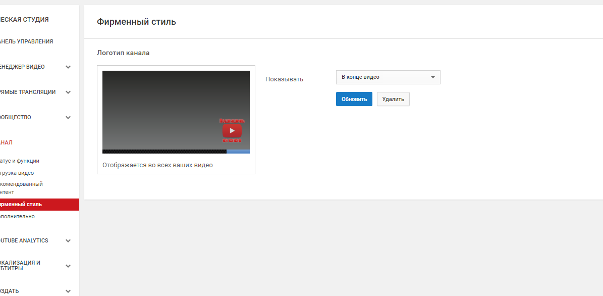Click the Удалить button
The width and height of the screenshot is (603, 296).
393,99
